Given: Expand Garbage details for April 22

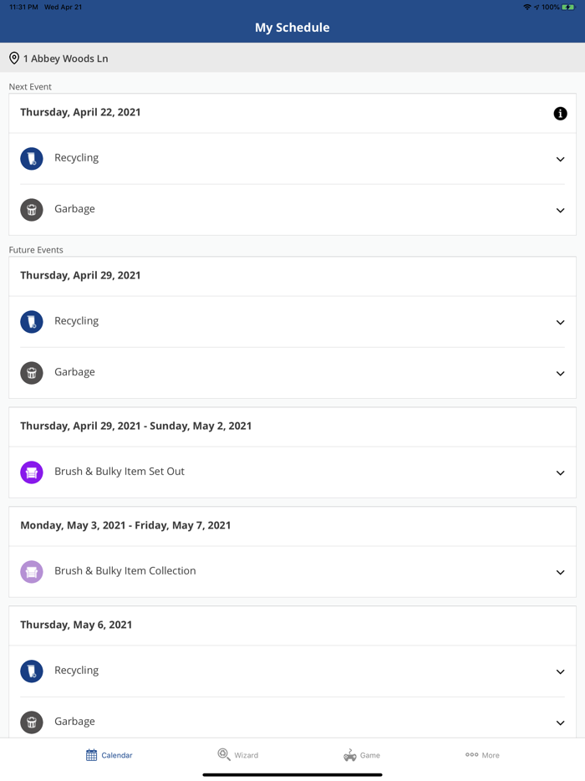Looking at the screenshot, I should tap(560, 210).
